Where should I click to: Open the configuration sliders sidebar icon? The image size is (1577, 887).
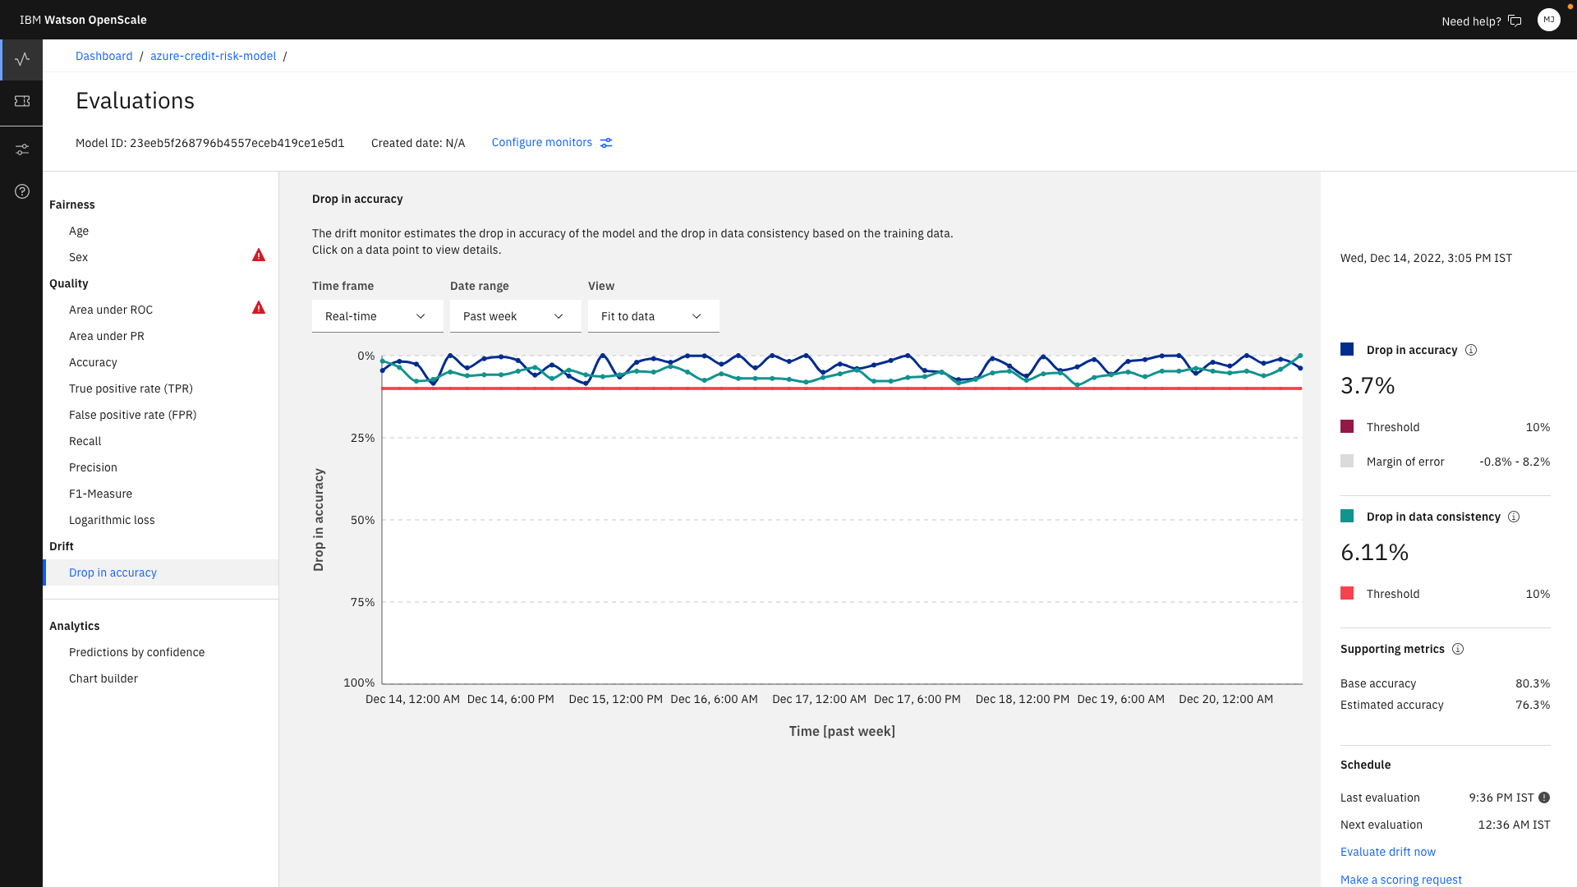pos(22,149)
